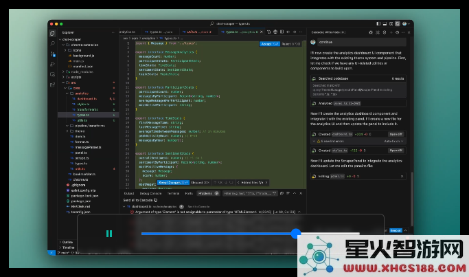Open the Search view in the activity bar

click(x=52, y=43)
